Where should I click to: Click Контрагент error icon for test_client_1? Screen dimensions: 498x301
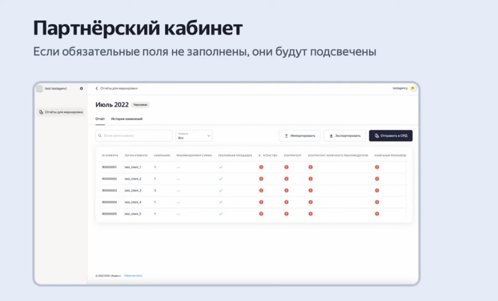pyautogui.click(x=286, y=167)
